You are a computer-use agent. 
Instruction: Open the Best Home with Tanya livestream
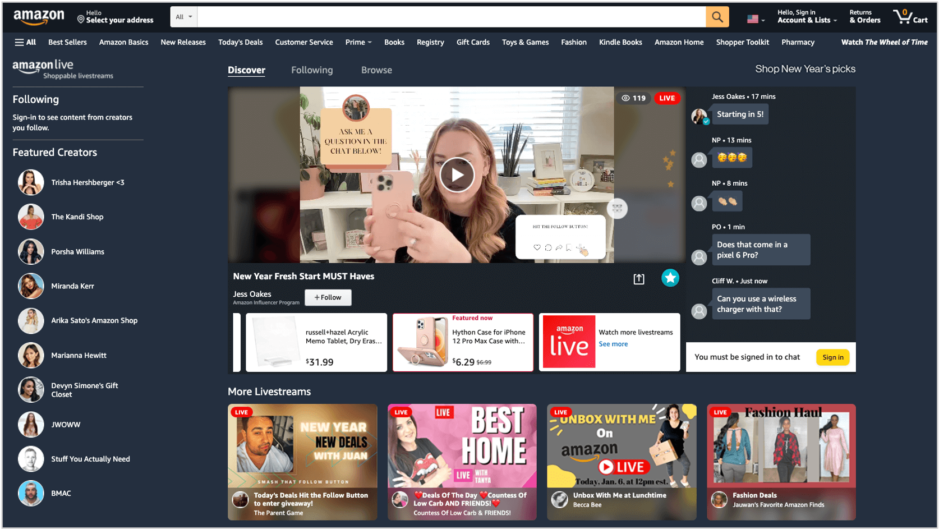pyautogui.click(x=462, y=462)
